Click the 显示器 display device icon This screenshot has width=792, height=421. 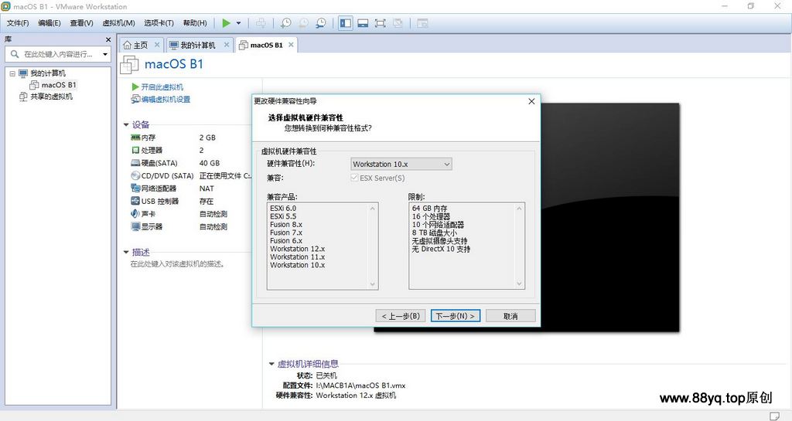click(135, 226)
